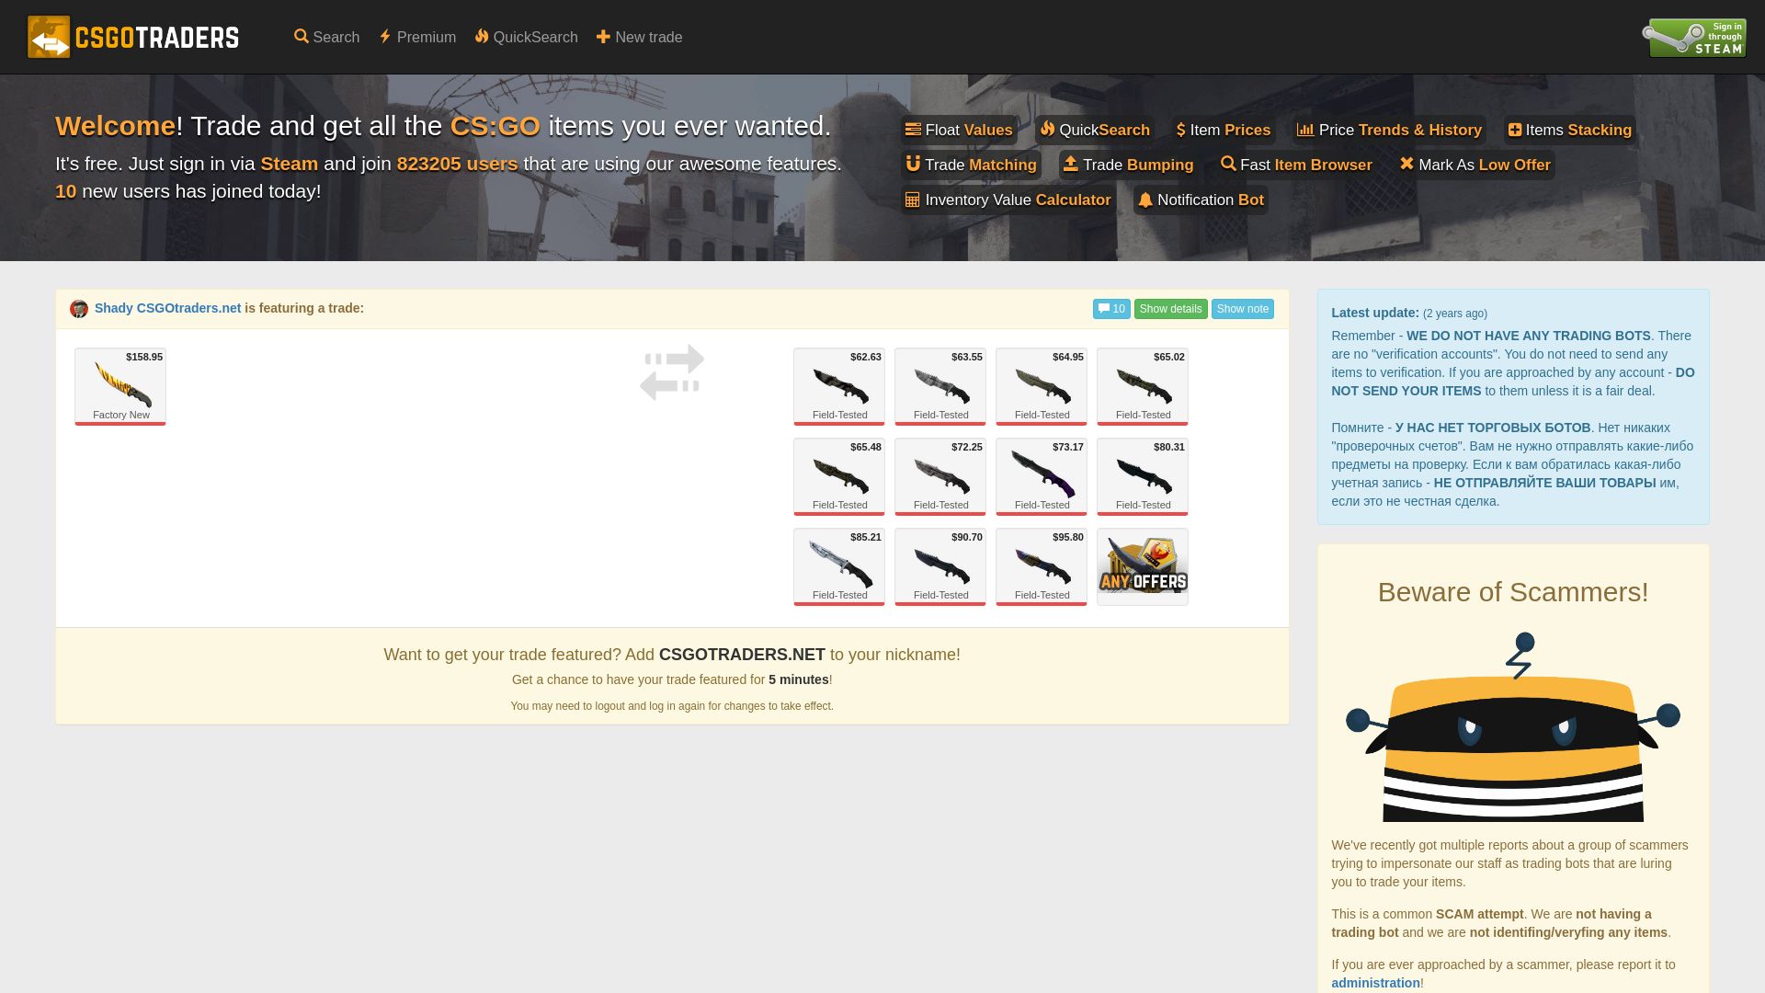This screenshot has width=1765, height=993.
Task: Open the Mark As Low Offer feature
Action: click(1475, 165)
